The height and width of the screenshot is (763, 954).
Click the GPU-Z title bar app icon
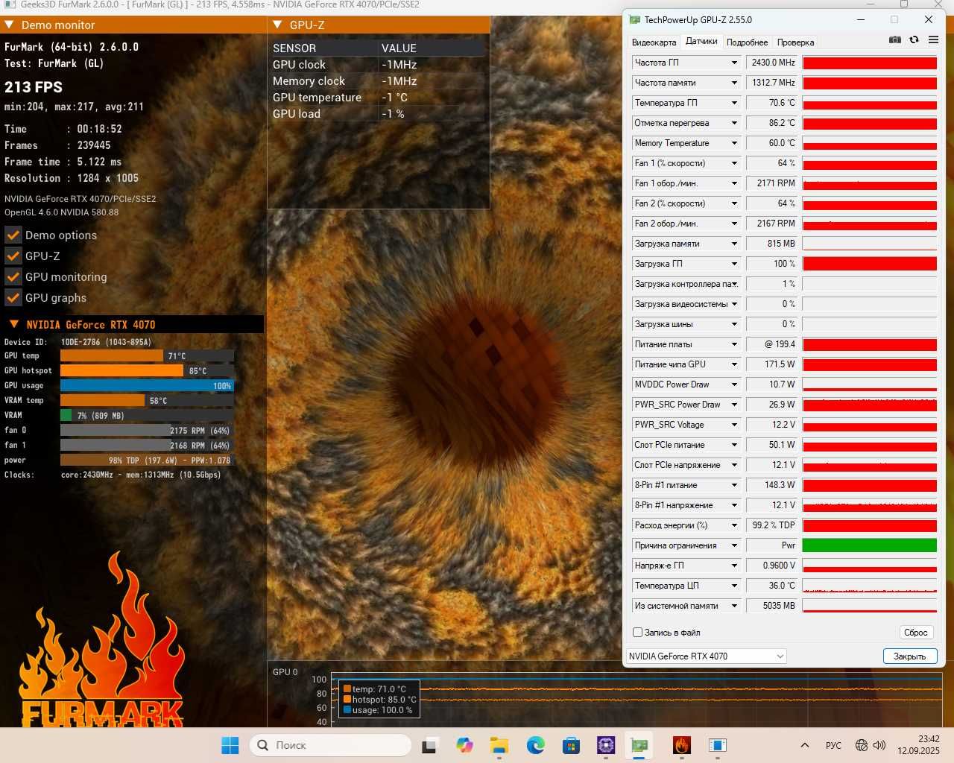635,20
